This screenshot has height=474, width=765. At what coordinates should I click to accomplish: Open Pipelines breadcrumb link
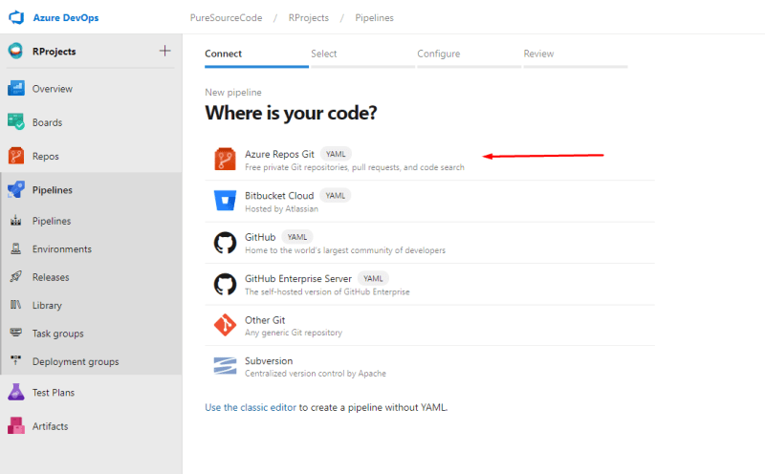pyautogui.click(x=374, y=17)
